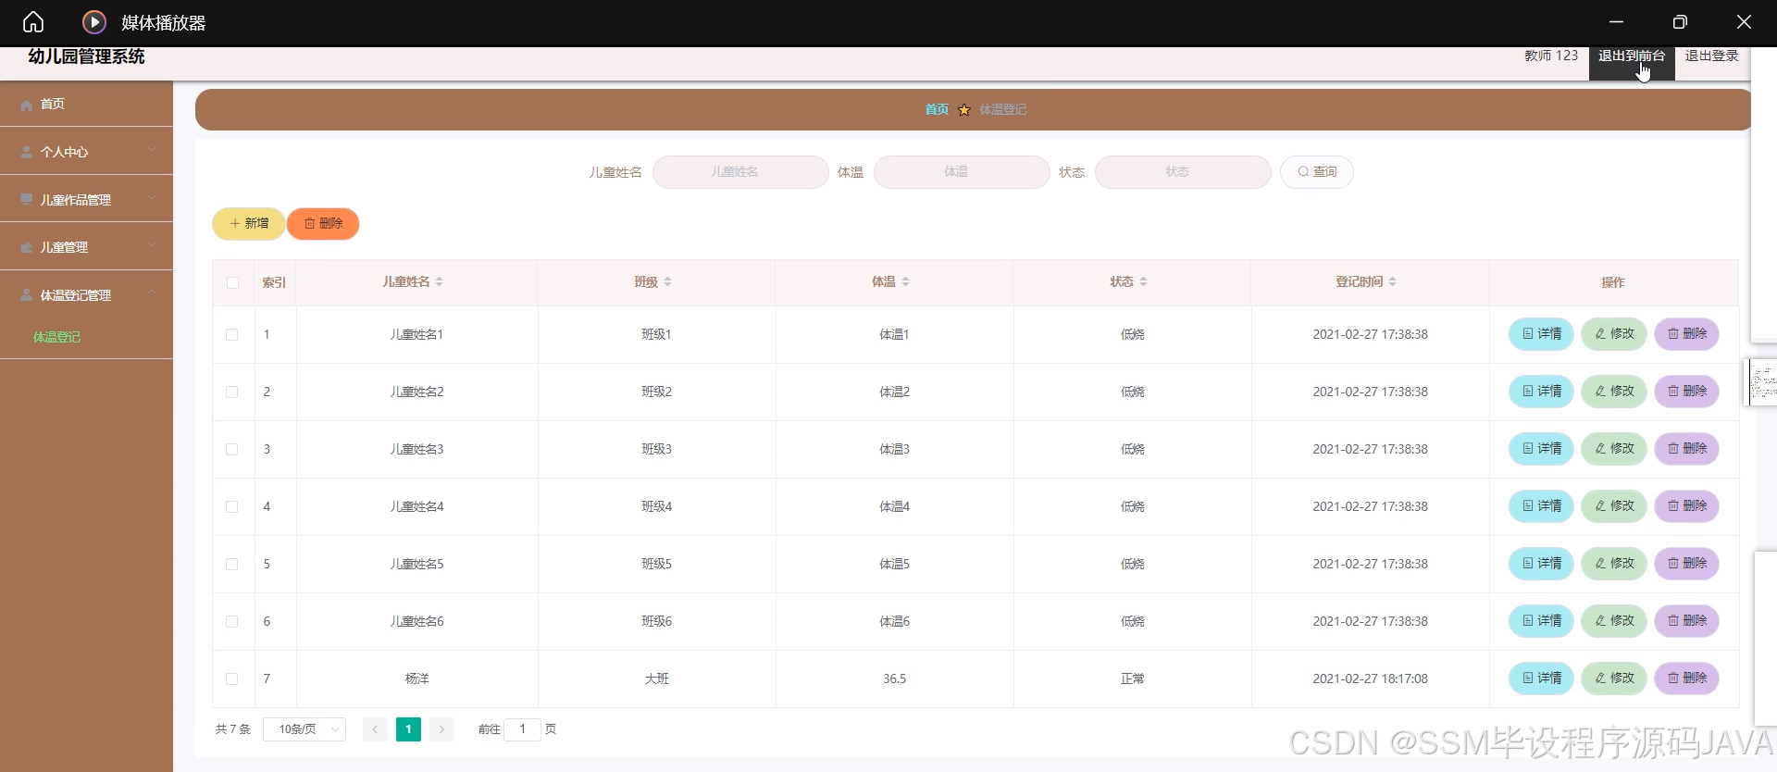The height and width of the screenshot is (772, 1777).
Task: Open 儿童作品管理 sidebar menu
Action: [86, 199]
